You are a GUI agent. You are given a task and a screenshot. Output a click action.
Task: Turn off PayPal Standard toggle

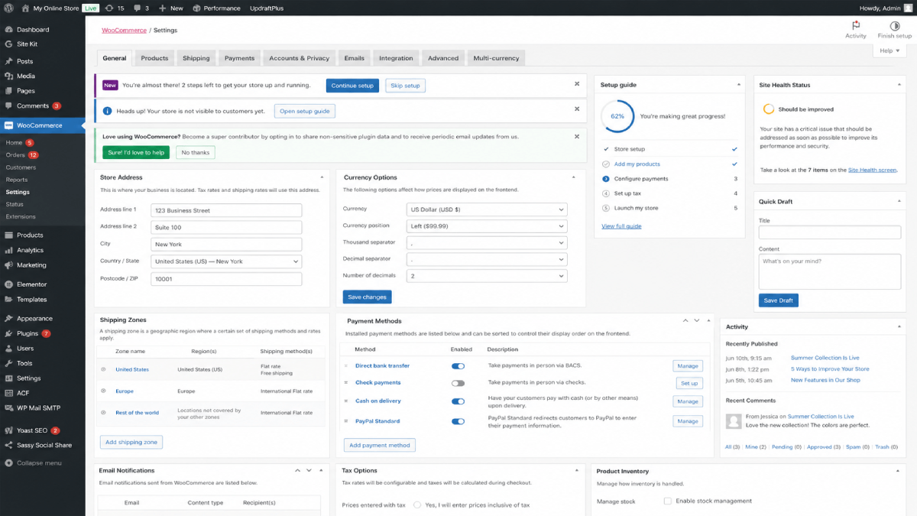tap(458, 421)
